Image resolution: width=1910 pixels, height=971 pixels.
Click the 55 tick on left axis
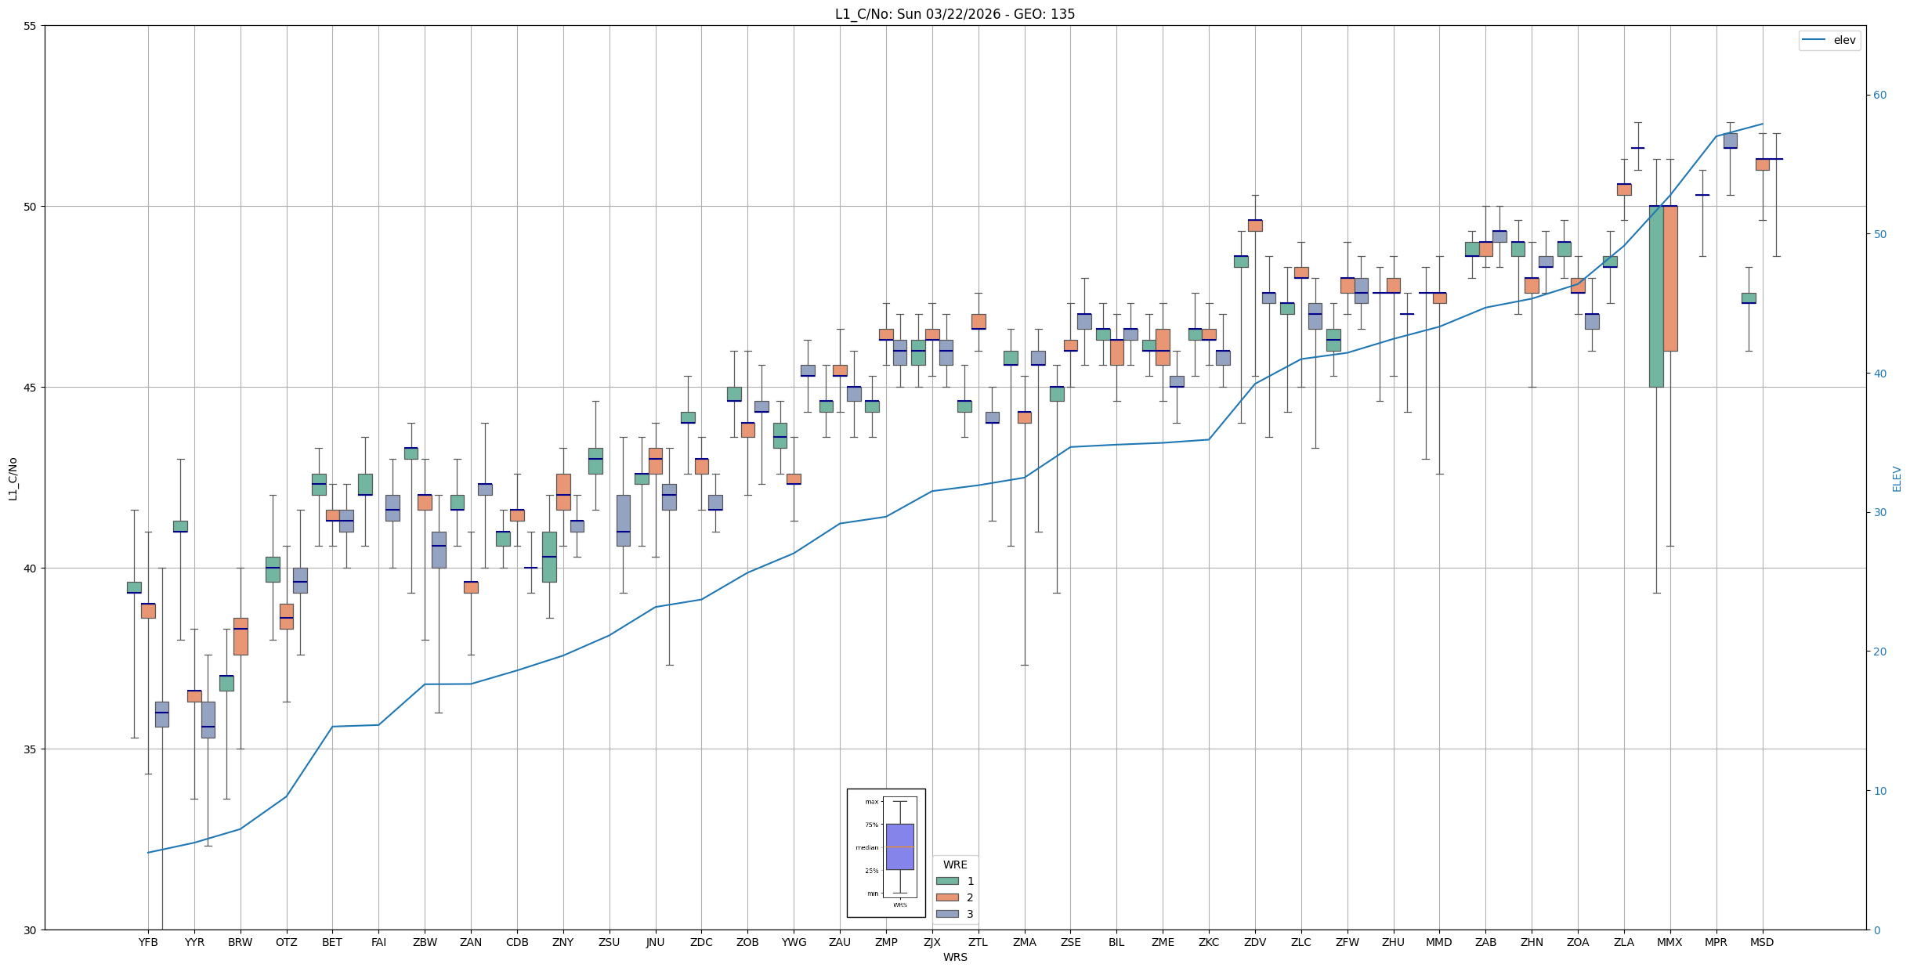tap(30, 26)
